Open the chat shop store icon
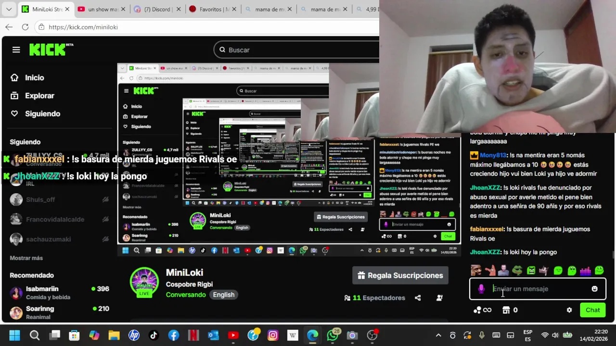 click(506, 310)
